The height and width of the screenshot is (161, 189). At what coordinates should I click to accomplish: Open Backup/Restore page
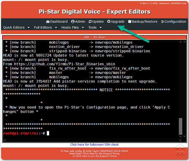click(143, 22)
